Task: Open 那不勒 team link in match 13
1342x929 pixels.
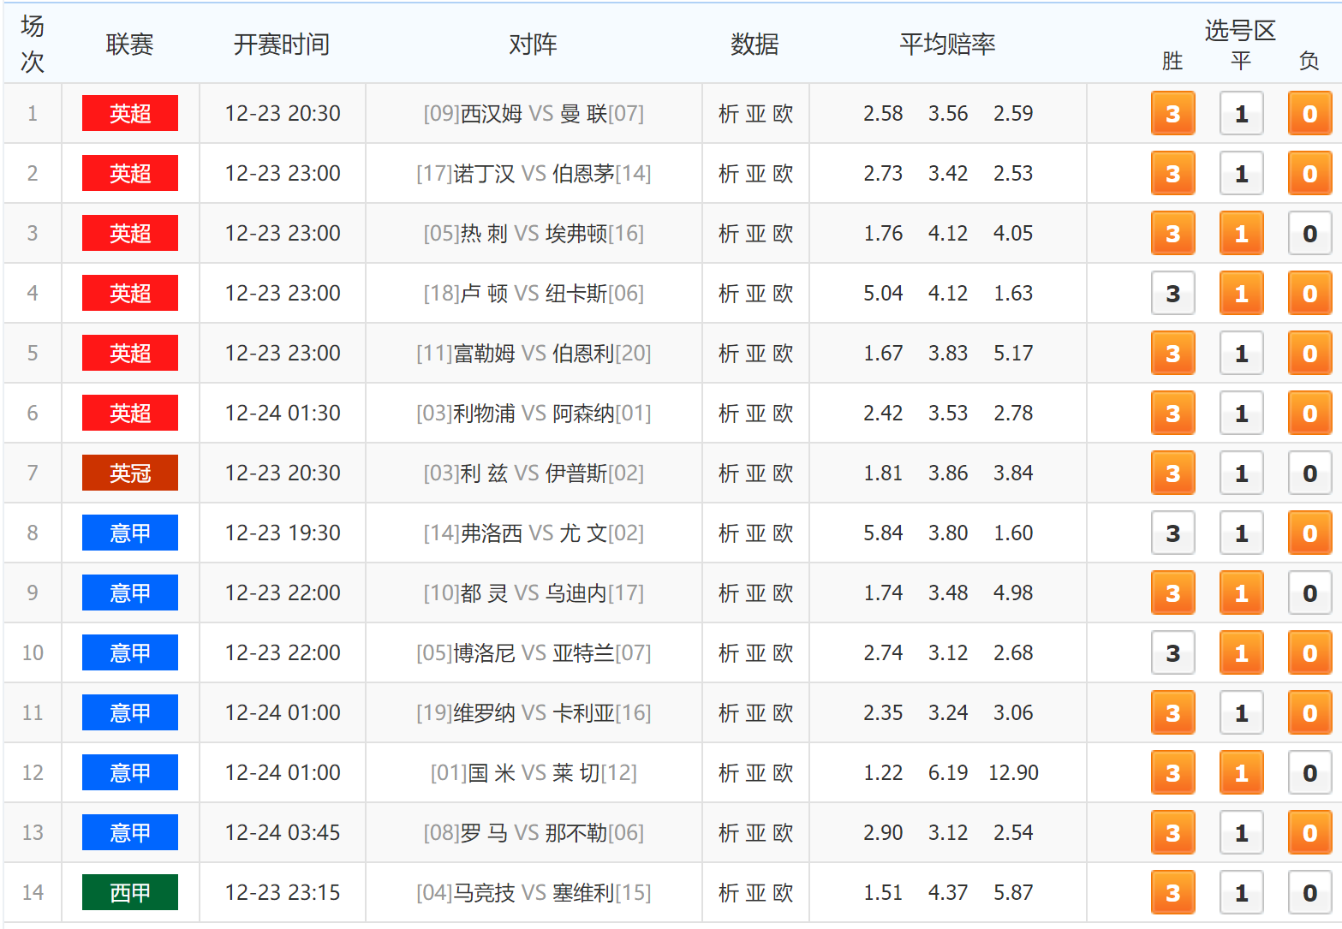Action: [x=576, y=832]
